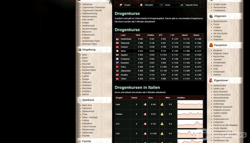
Task: Go to Börse in sidebar
Action: coord(85,58)
